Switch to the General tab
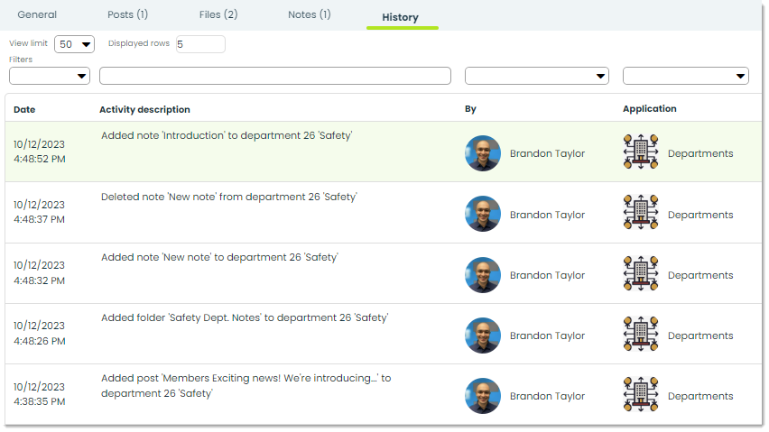Image resolution: width=769 pixels, height=432 pixels. click(37, 14)
